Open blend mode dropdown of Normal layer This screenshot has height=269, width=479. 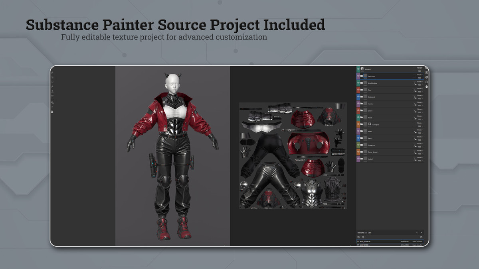pyautogui.click(x=420, y=68)
